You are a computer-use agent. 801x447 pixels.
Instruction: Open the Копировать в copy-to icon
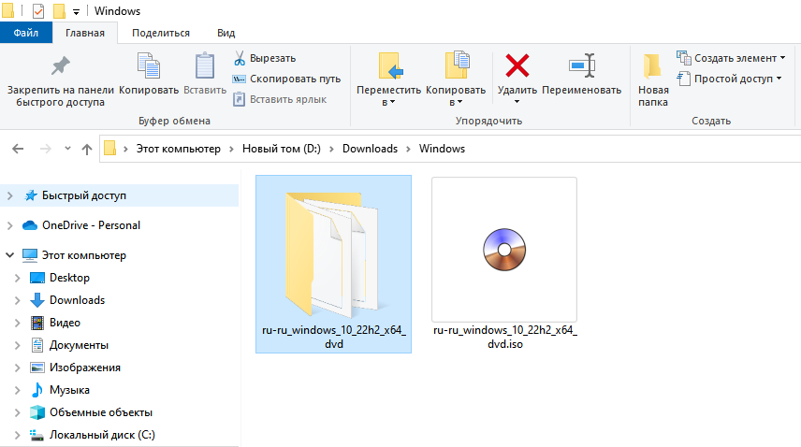[x=457, y=65]
